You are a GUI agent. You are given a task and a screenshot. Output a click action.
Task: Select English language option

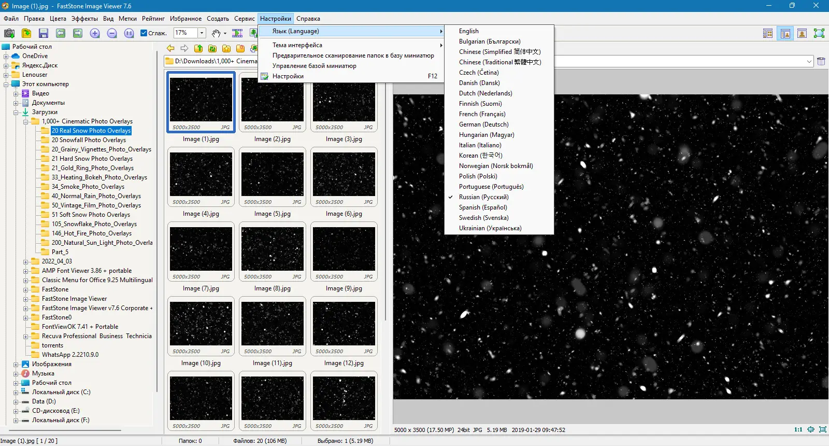pyautogui.click(x=469, y=31)
